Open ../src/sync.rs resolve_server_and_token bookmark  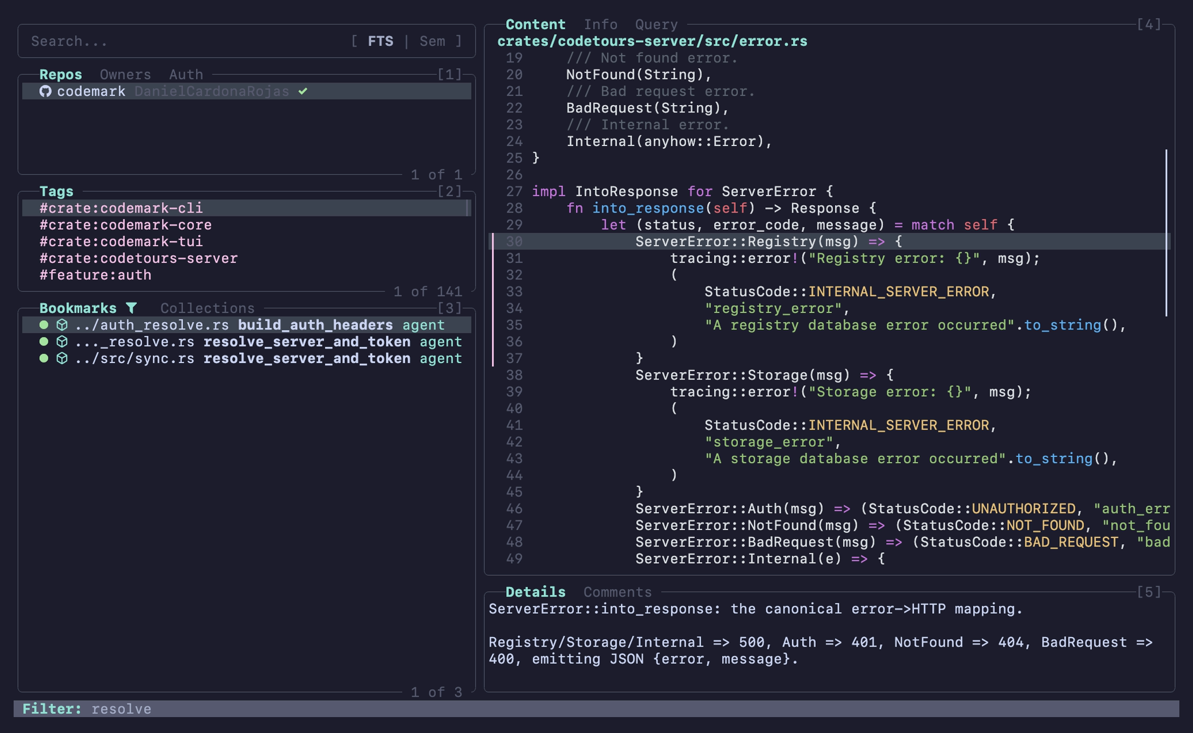[x=247, y=359]
